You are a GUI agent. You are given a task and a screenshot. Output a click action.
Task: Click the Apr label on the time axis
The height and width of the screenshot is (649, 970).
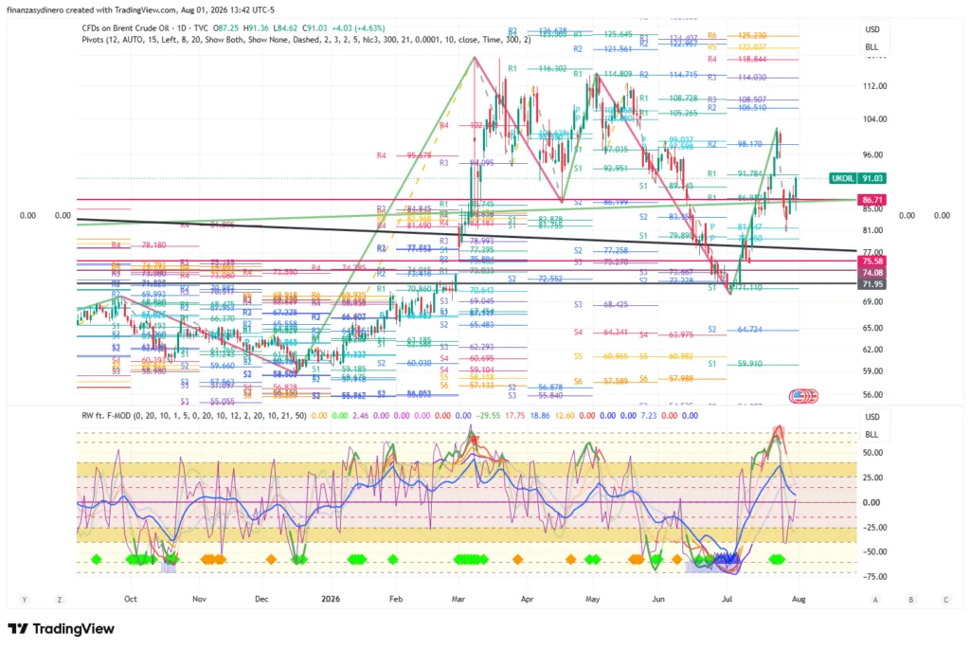(x=527, y=599)
